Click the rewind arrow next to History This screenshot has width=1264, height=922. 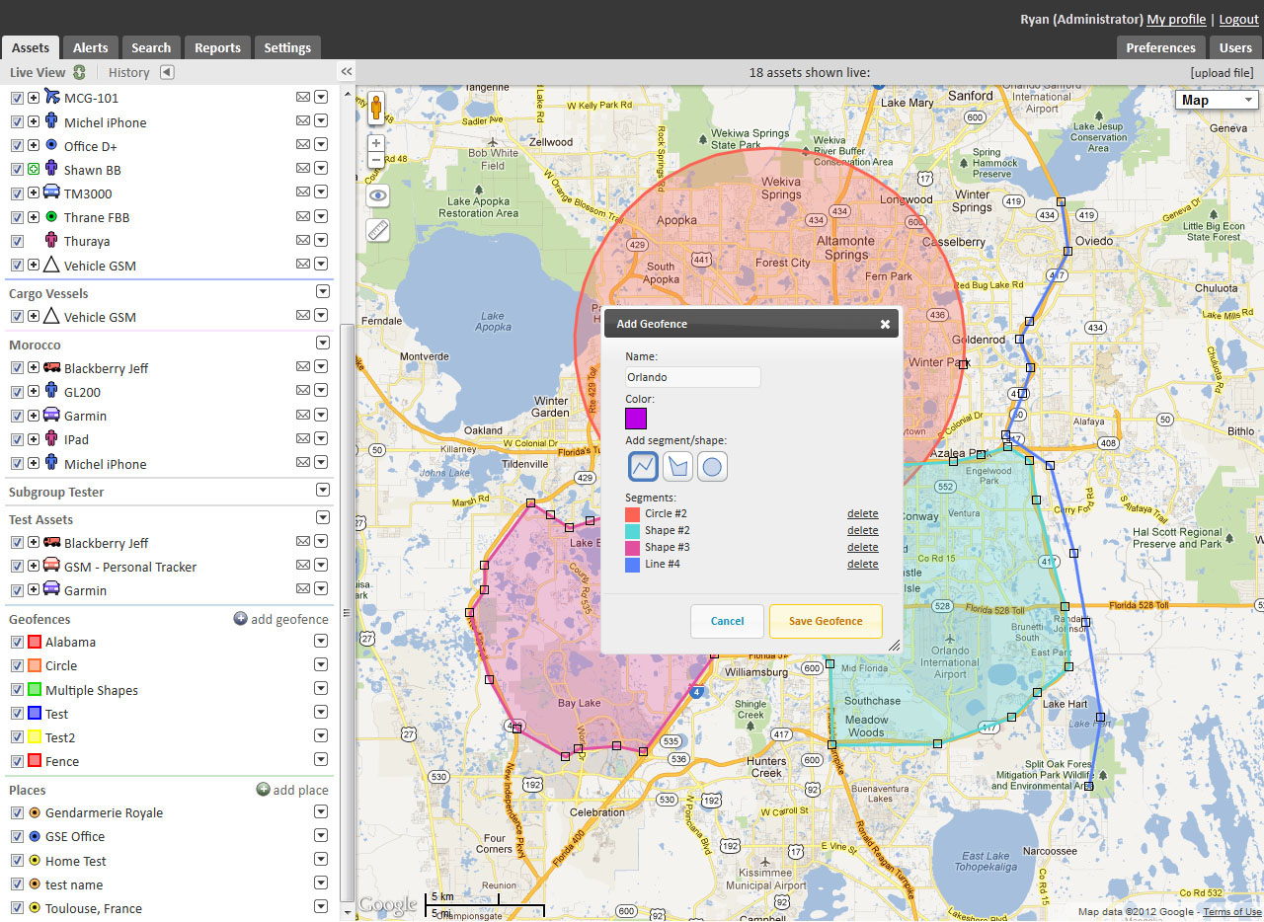tap(167, 71)
